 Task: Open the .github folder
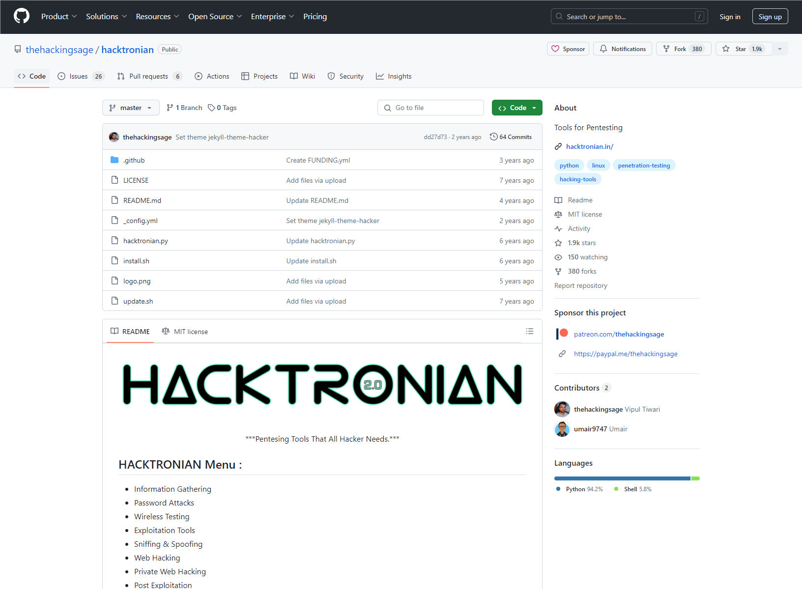point(134,160)
